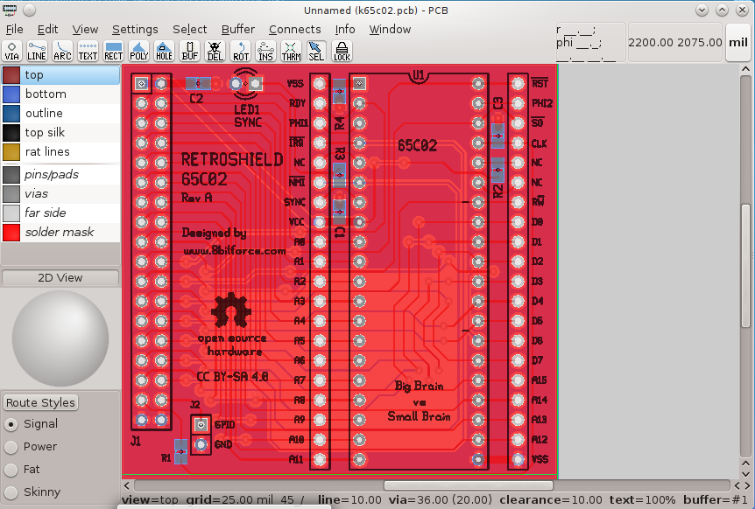This screenshot has height=509, width=755.
Task: Select the RECT rectangle tool
Action: [x=113, y=51]
